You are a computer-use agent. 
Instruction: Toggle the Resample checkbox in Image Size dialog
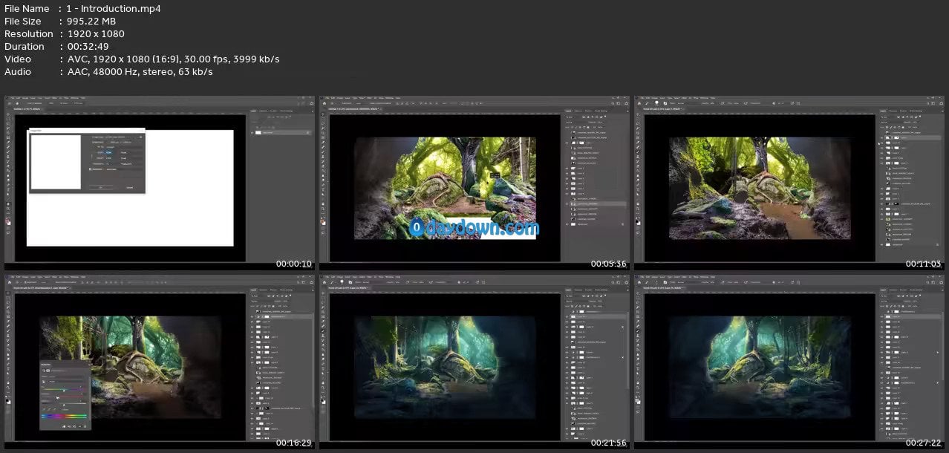click(91, 169)
